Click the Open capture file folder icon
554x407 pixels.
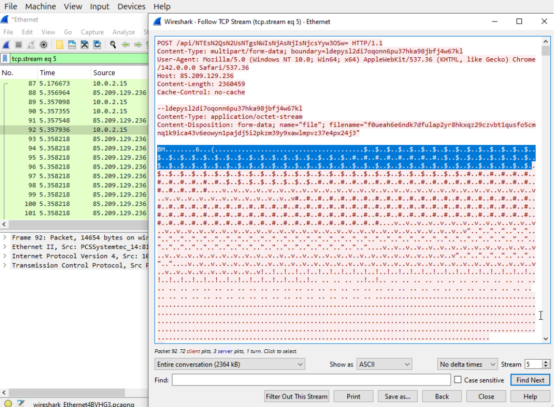(x=59, y=45)
